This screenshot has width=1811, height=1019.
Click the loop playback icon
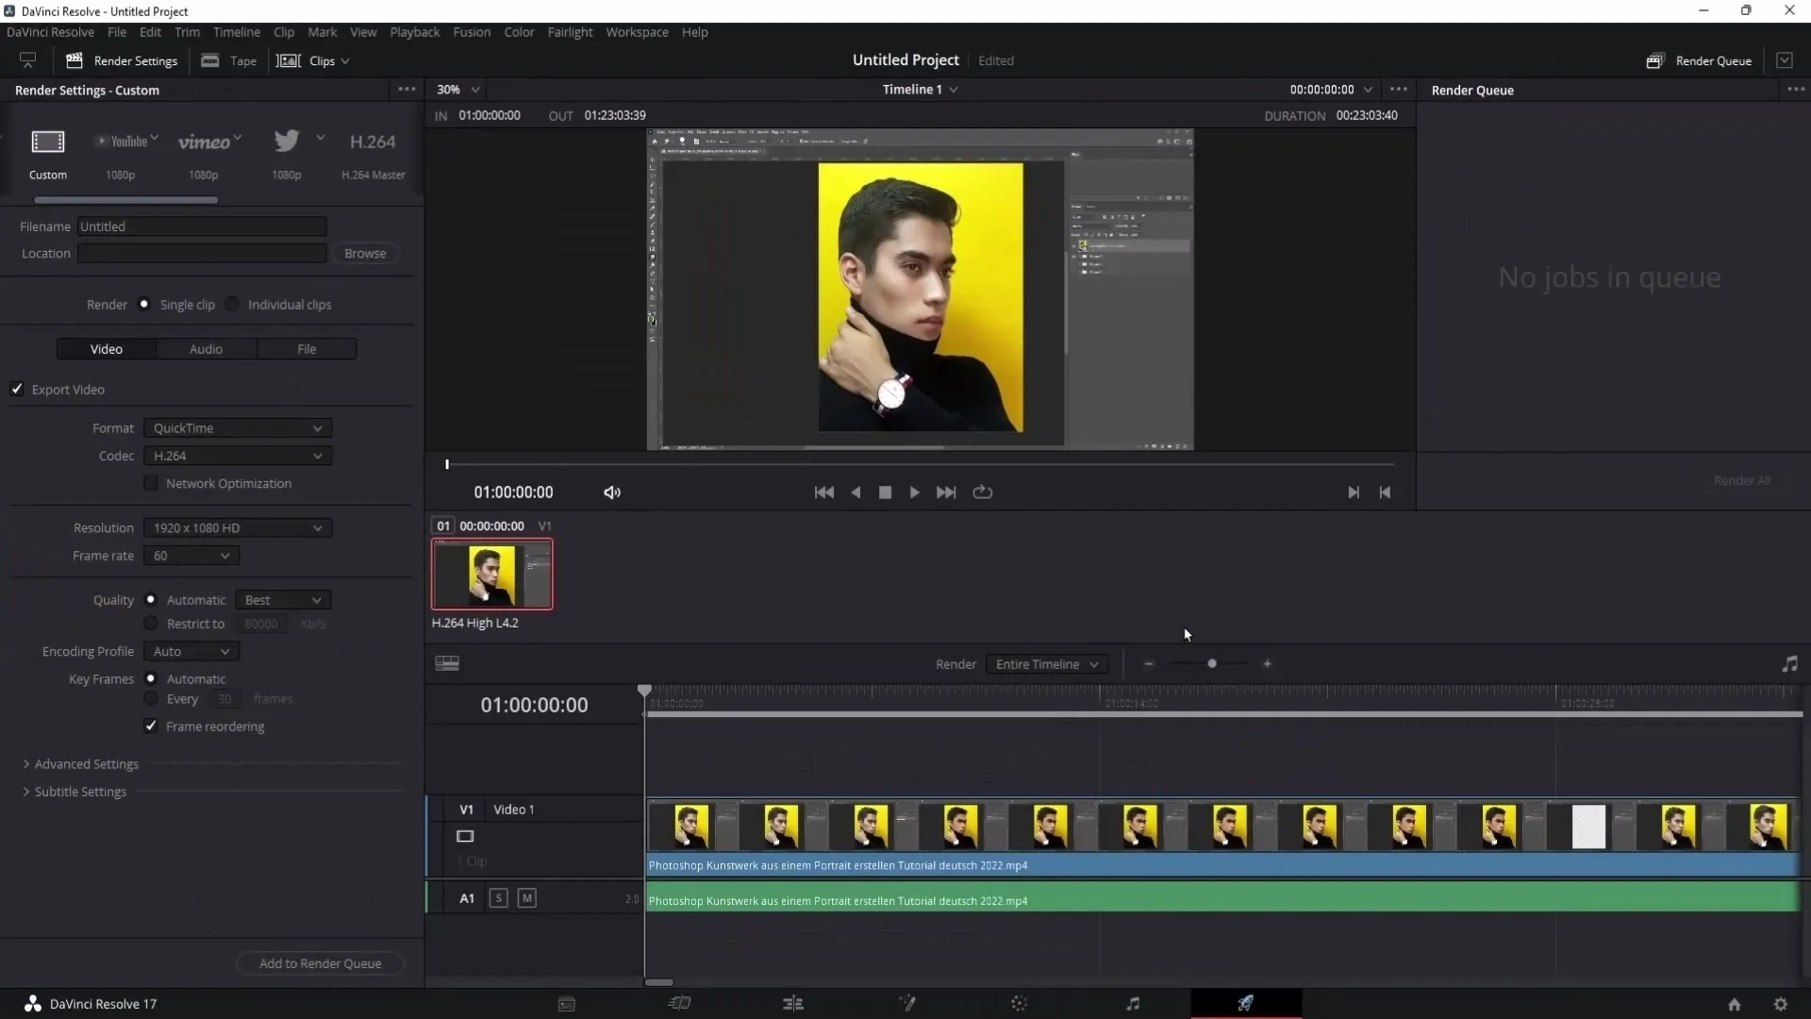(983, 492)
